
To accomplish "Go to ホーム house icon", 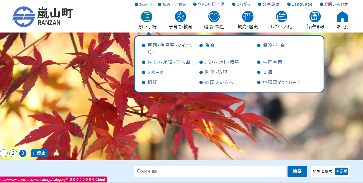I will click(342, 17).
